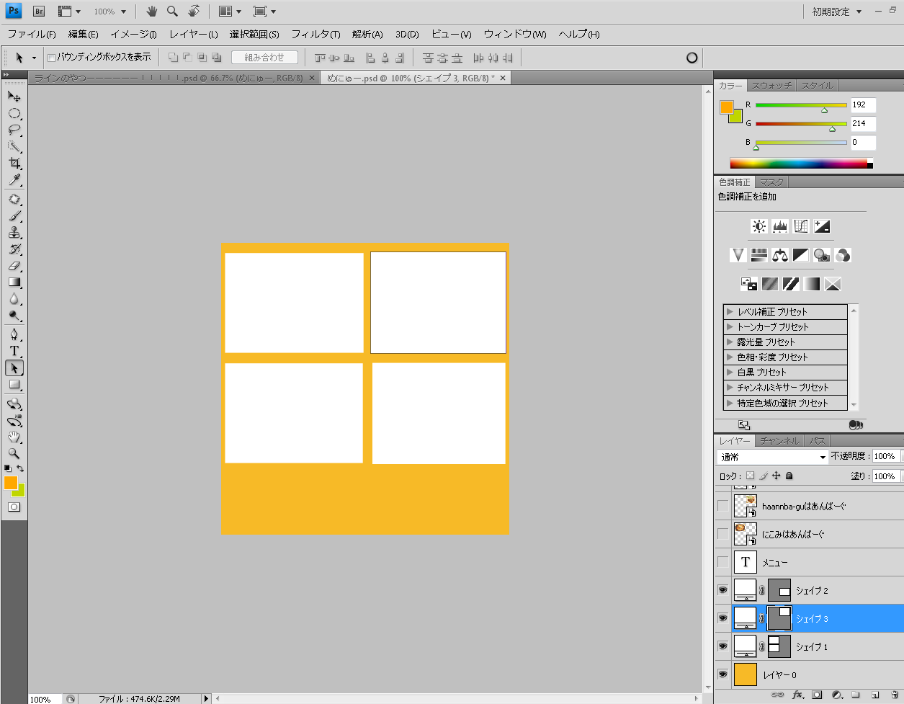Image resolution: width=904 pixels, height=704 pixels.
Task: Show the haannba-gu layer
Action: pos(722,506)
